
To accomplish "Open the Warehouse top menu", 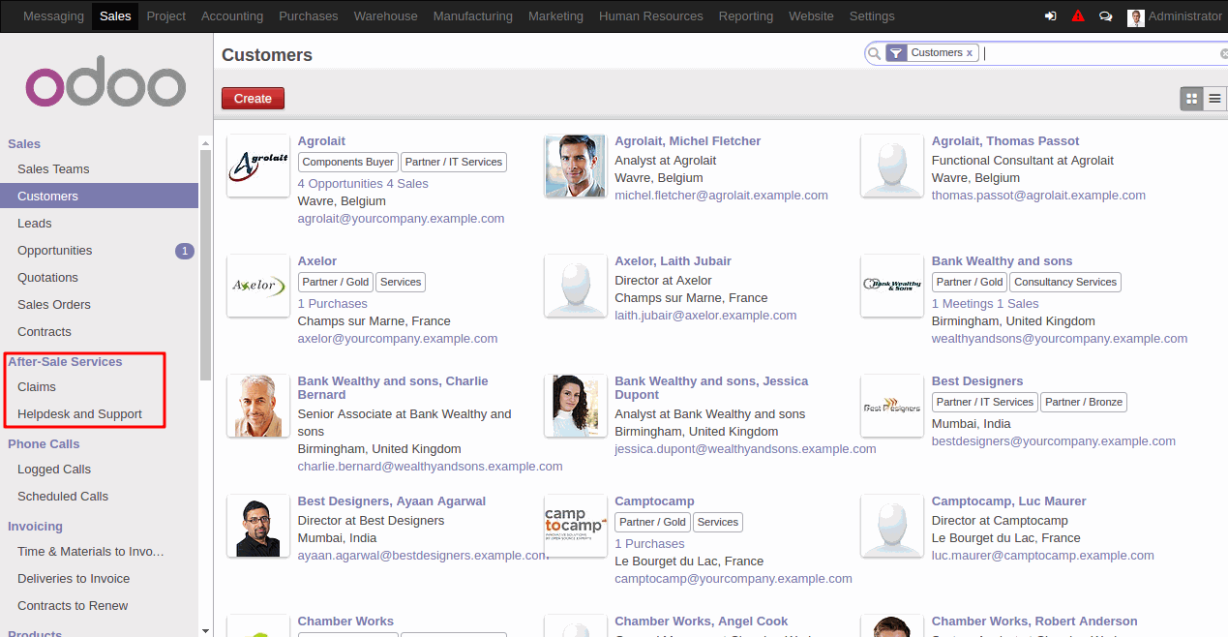I will [386, 16].
